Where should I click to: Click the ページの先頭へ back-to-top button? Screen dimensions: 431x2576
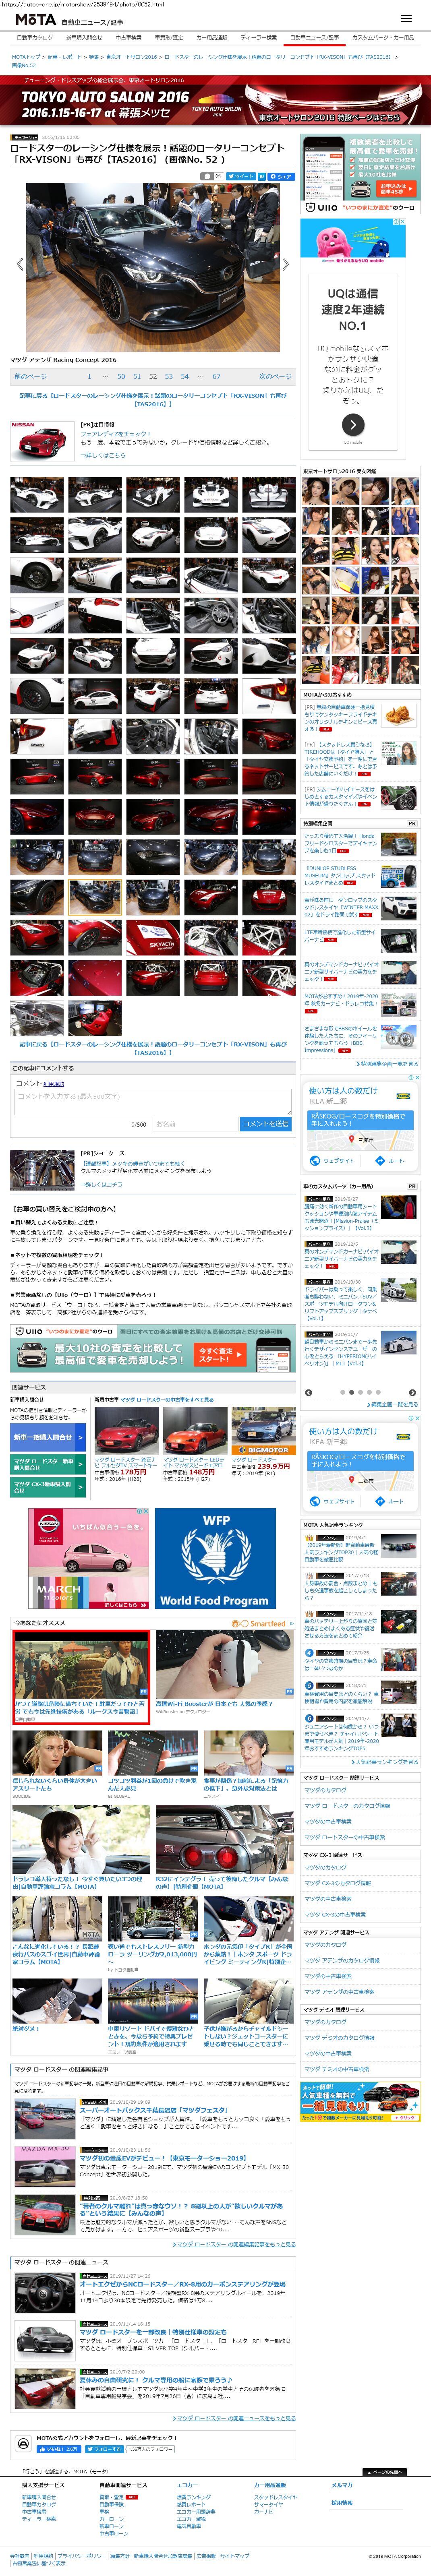pos(386,2472)
